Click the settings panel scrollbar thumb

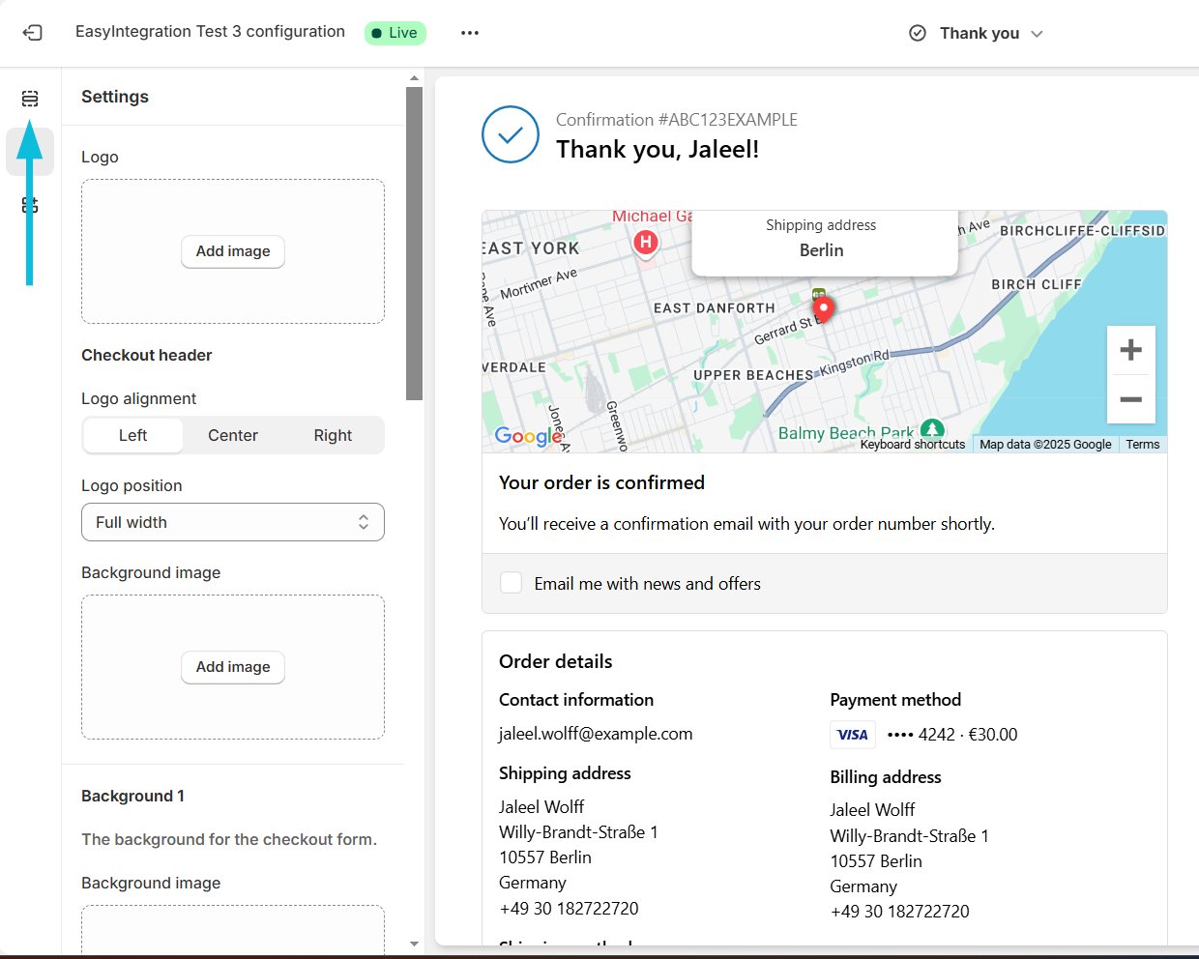[x=415, y=244]
